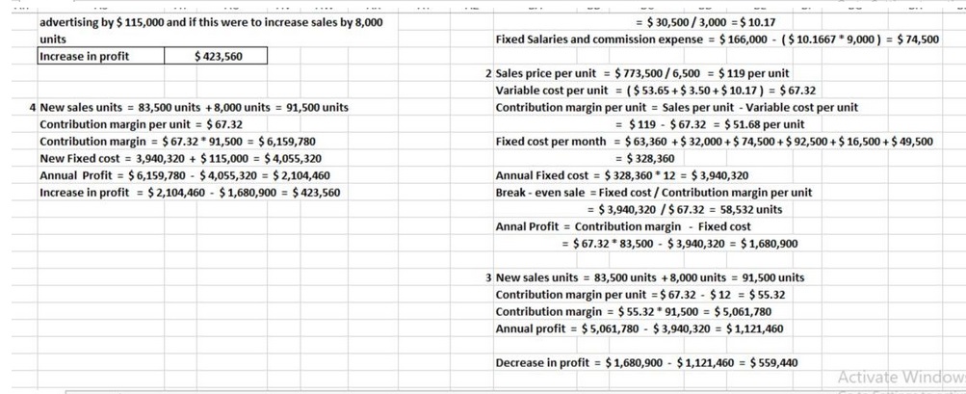Select the "Increase in profit" bordered label cell
The image size is (966, 394).
[x=85, y=57]
